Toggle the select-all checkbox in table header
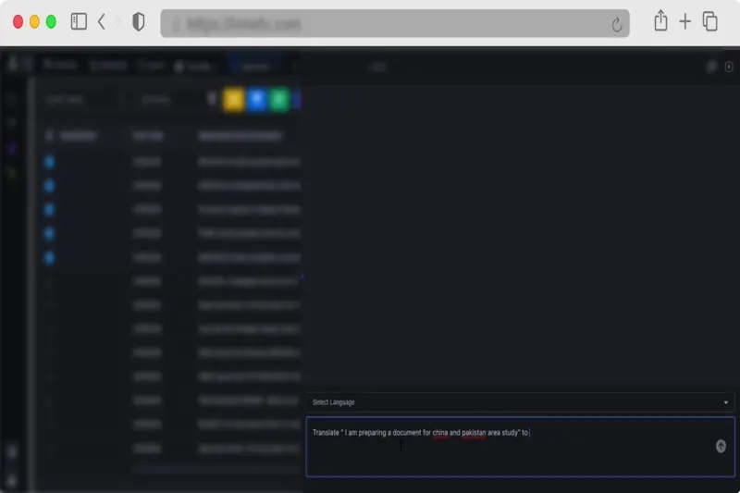The image size is (740, 493). [50, 135]
